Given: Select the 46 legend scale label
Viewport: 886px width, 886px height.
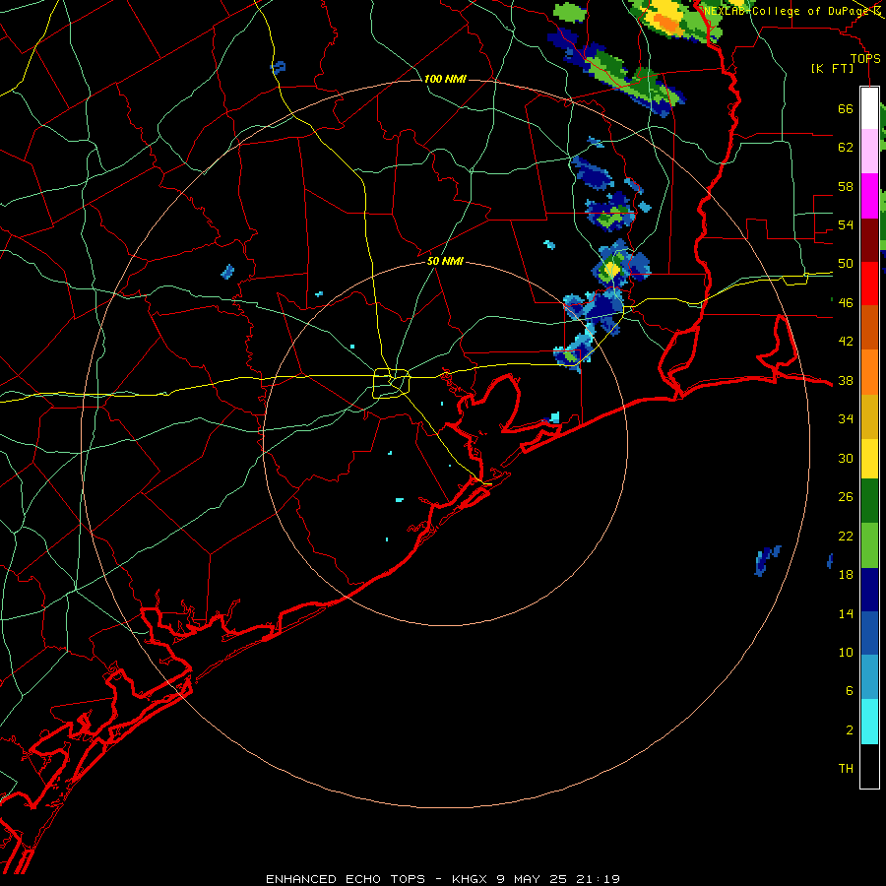Looking at the screenshot, I should coord(846,303).
